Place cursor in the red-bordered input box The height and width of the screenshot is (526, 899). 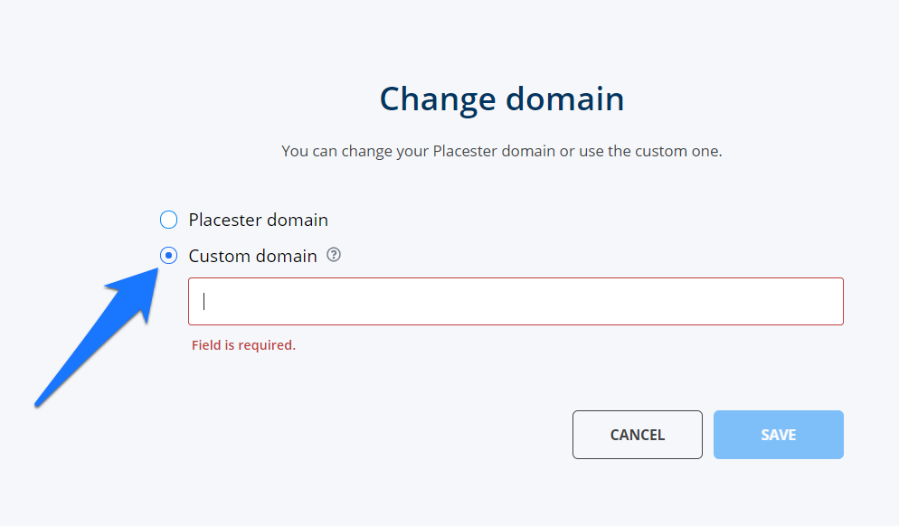point(516,301)
